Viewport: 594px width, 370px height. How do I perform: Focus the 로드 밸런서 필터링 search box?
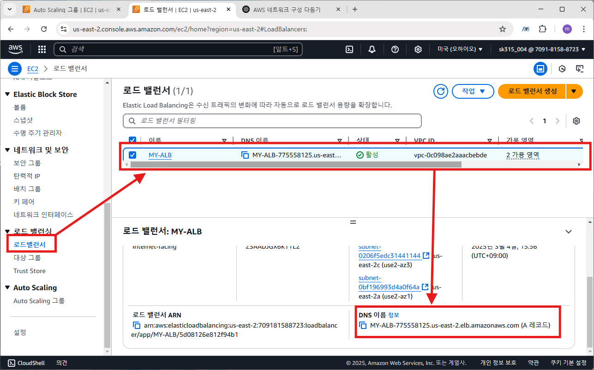click(x=272, y=121)
